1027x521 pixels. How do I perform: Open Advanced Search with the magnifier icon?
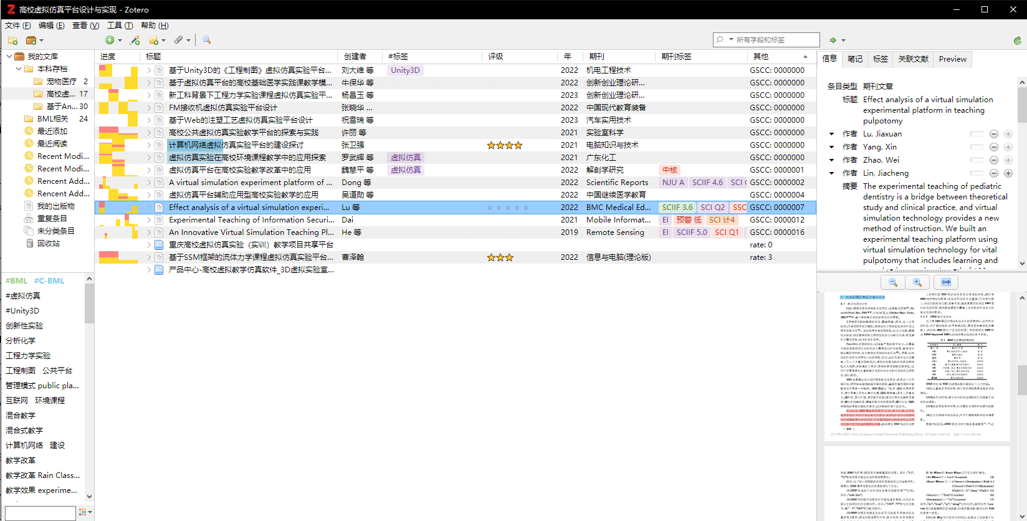(206, 41)
